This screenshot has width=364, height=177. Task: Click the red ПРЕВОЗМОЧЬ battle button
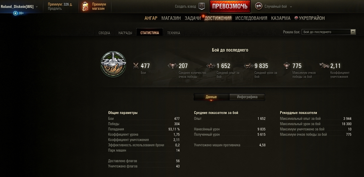pyautogui.click(x=230, y=6)
